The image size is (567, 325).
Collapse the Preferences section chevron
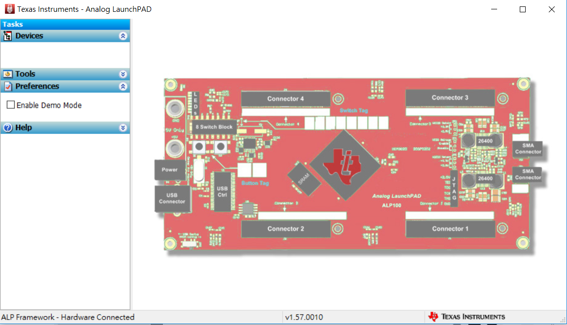pos(123,87)
